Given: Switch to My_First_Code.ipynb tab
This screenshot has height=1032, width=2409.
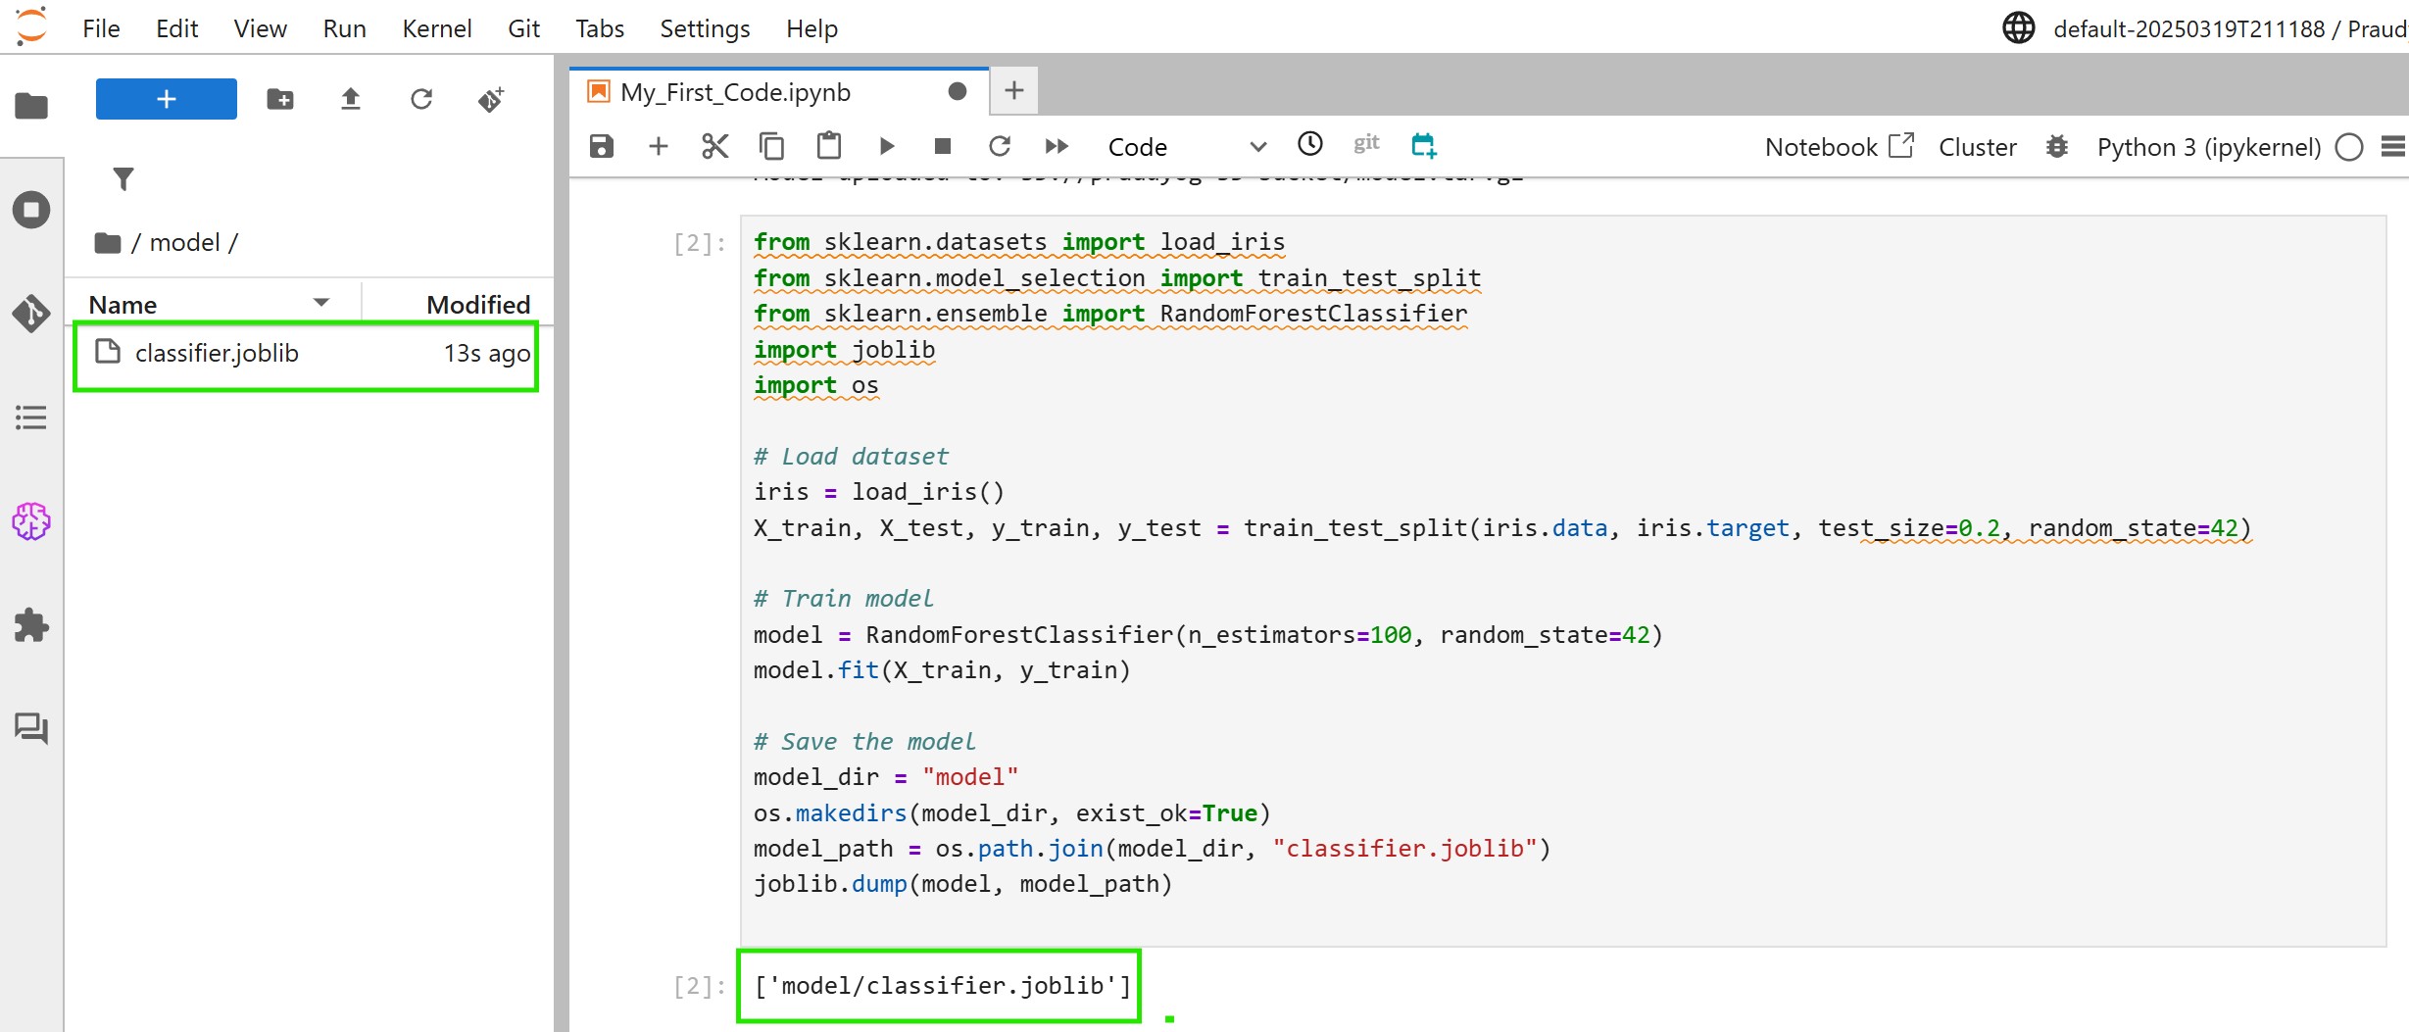Looking at the screenshot, I should point(735,92).
